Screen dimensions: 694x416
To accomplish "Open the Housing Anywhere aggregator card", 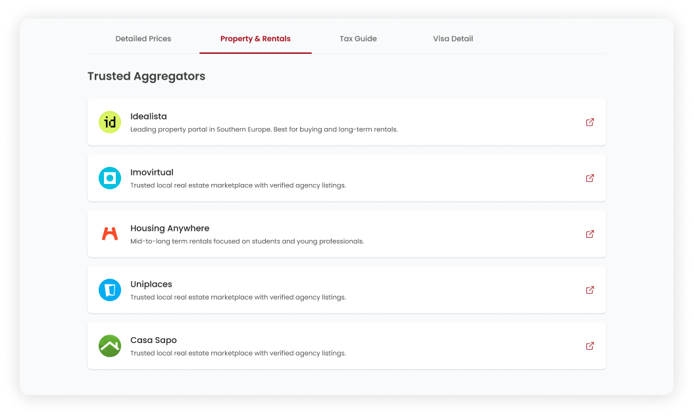I will [x=347, y=233].
